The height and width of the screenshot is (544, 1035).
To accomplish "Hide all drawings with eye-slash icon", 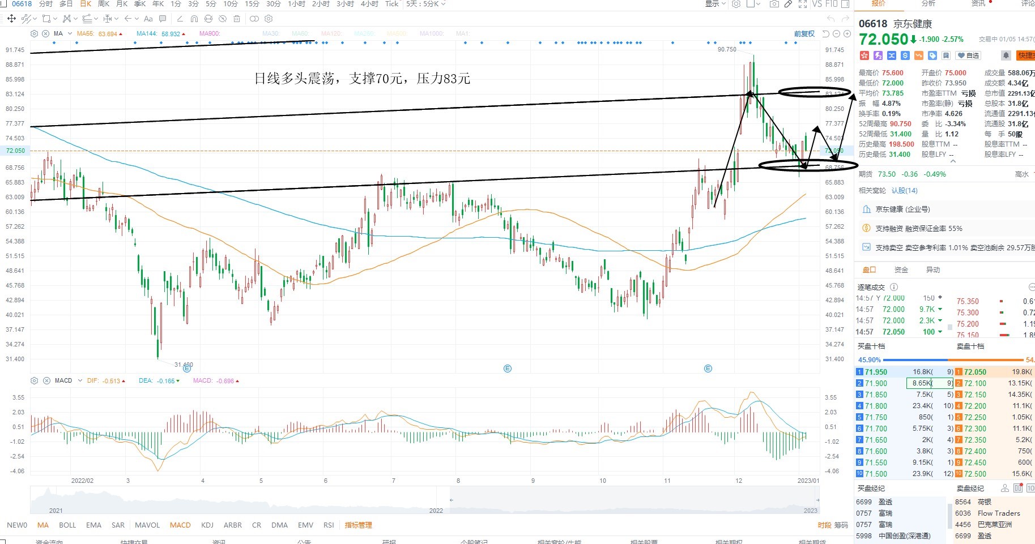I will pyautogui.click(x=223, y=19).
